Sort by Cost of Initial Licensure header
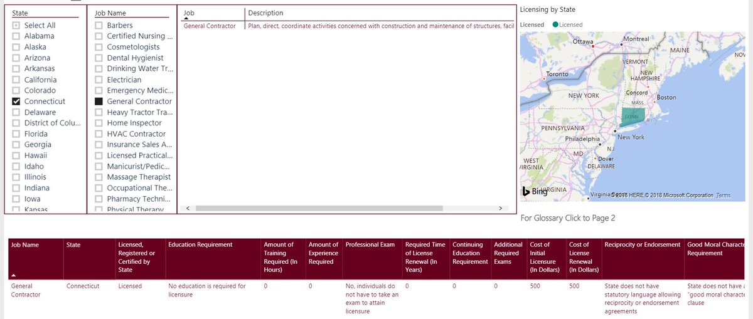The width and height of the screenshot is (753, 319). click(547, 259)
